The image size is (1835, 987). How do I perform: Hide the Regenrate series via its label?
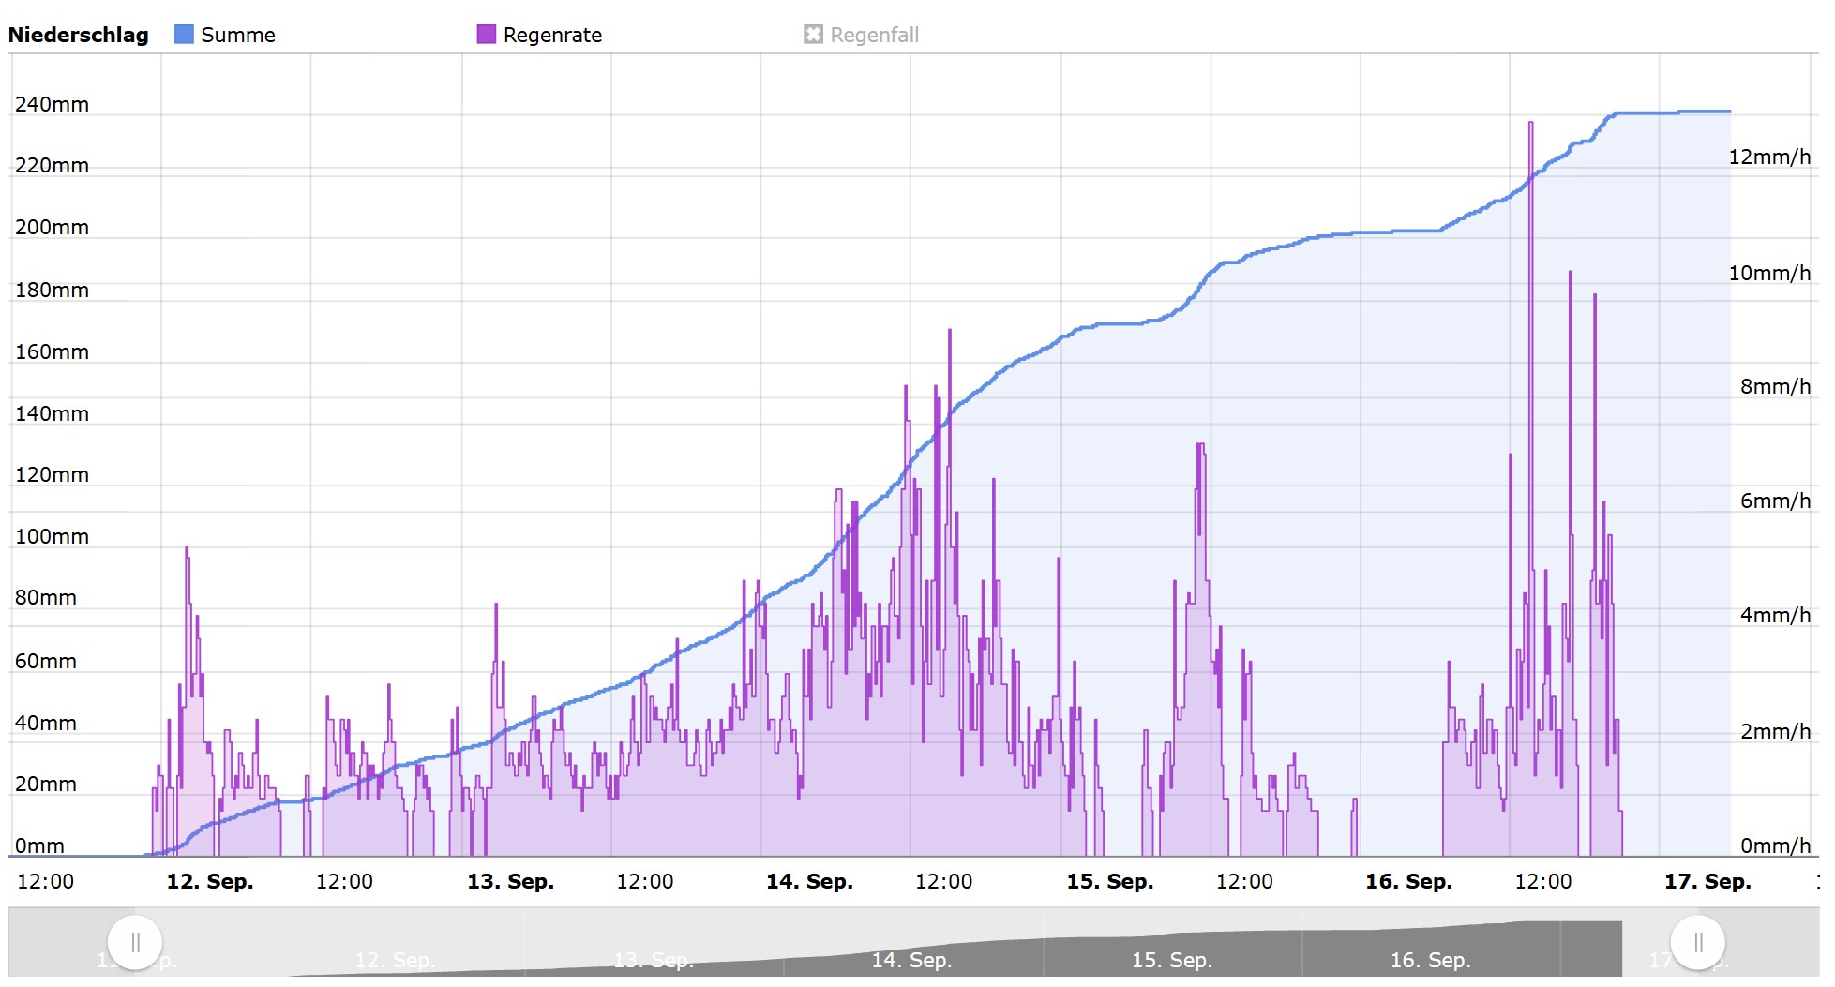coord(552,36)
